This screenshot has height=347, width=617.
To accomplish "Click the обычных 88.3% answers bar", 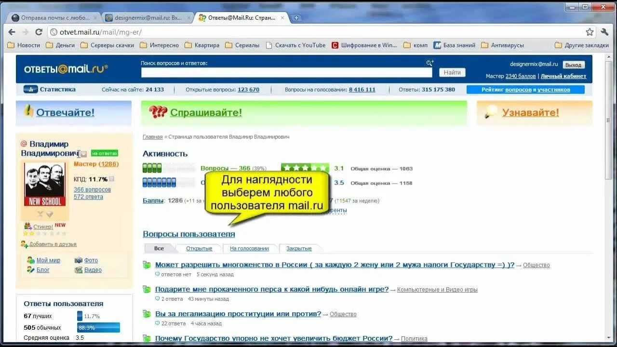I will click(x=98, y=328).
